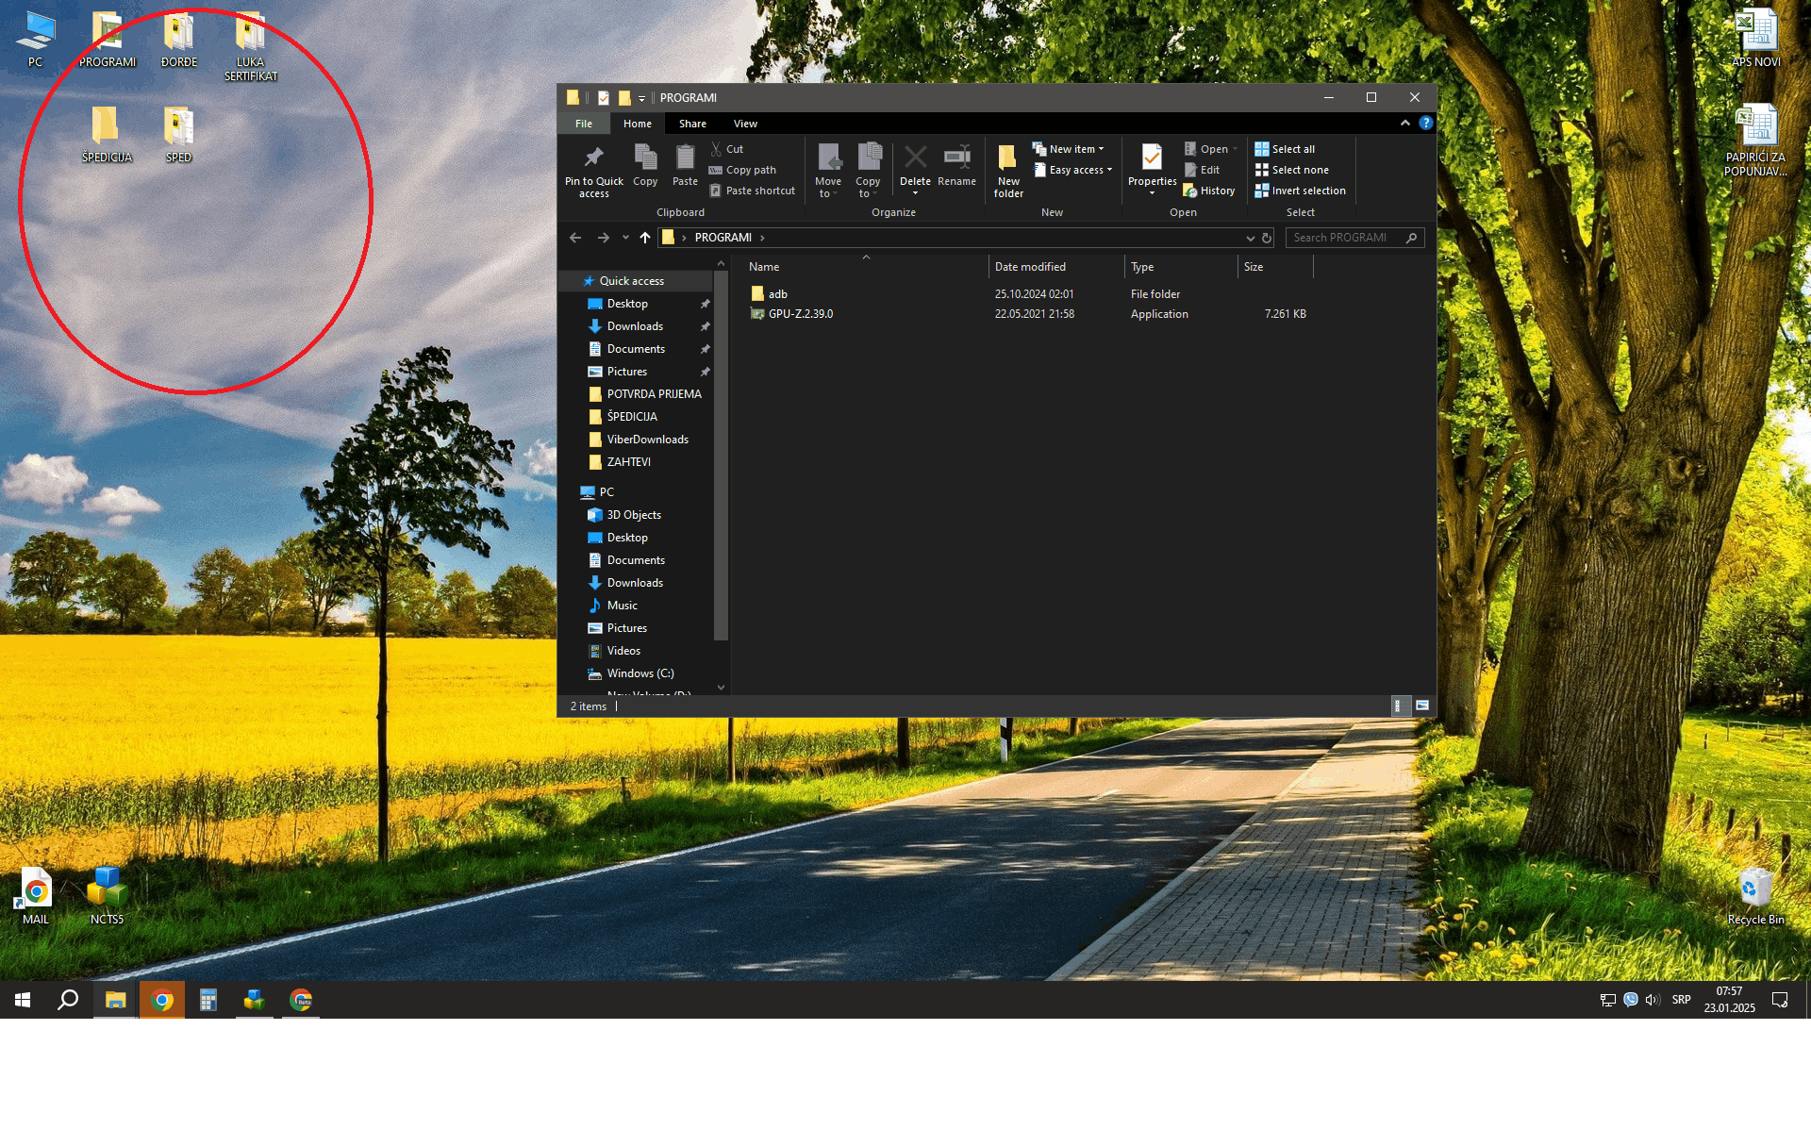This screenshot has width=1811, height=1146.
Task: Select the LUKA SERTIFIKAT desktop folder
Action: tap(250, 45)
